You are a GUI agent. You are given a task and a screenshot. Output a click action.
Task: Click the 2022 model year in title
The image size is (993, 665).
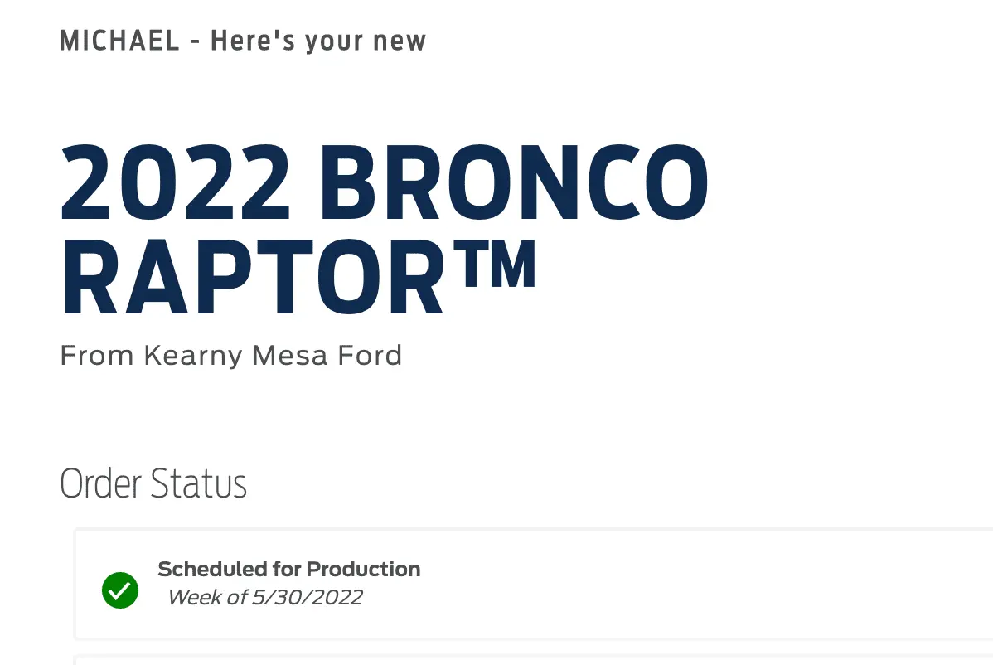[176, 186]
